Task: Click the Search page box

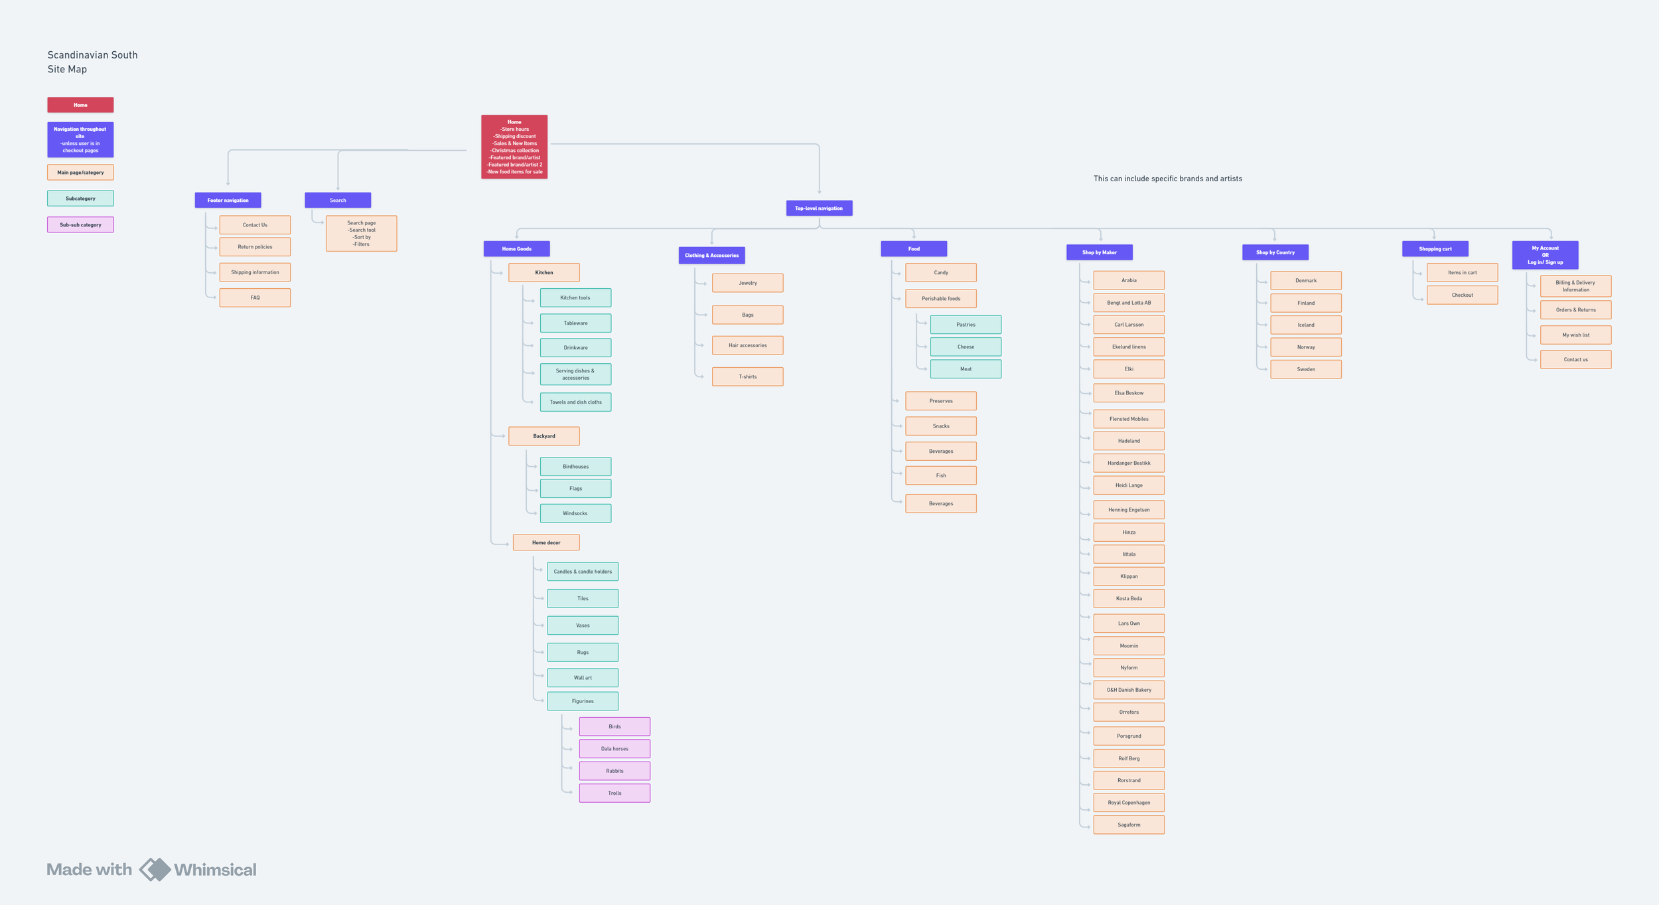Action: [x=361, y=234]
